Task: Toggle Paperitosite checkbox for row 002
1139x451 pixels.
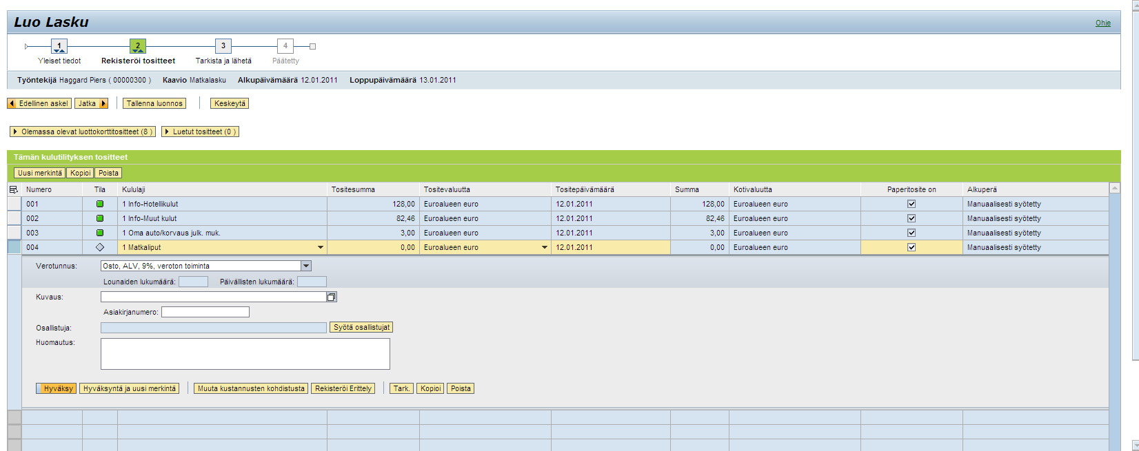Action: pyautogui.click(x=911, y=218)
